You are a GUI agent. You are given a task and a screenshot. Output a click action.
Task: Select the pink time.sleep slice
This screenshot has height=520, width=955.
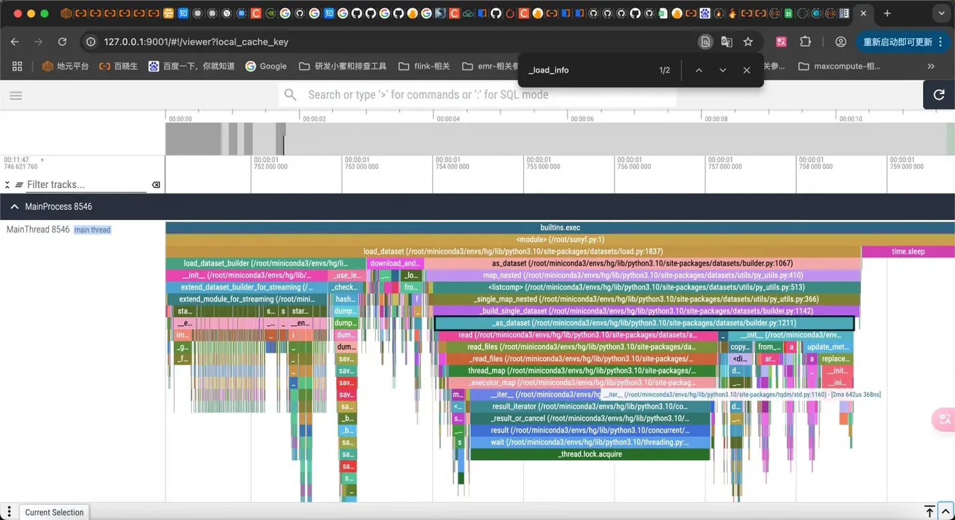908,251
